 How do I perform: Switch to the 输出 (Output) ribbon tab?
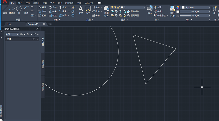coord(60,3)
